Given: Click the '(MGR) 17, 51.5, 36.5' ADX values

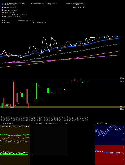Looking at the screenshot, I should click(26, 20).
